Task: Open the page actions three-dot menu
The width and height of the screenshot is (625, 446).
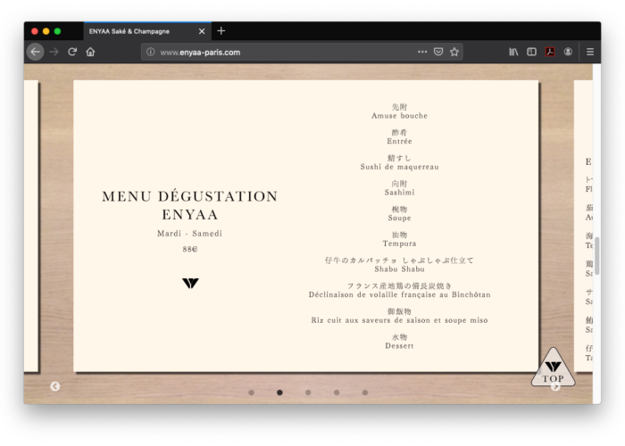Action: point(422,52)
